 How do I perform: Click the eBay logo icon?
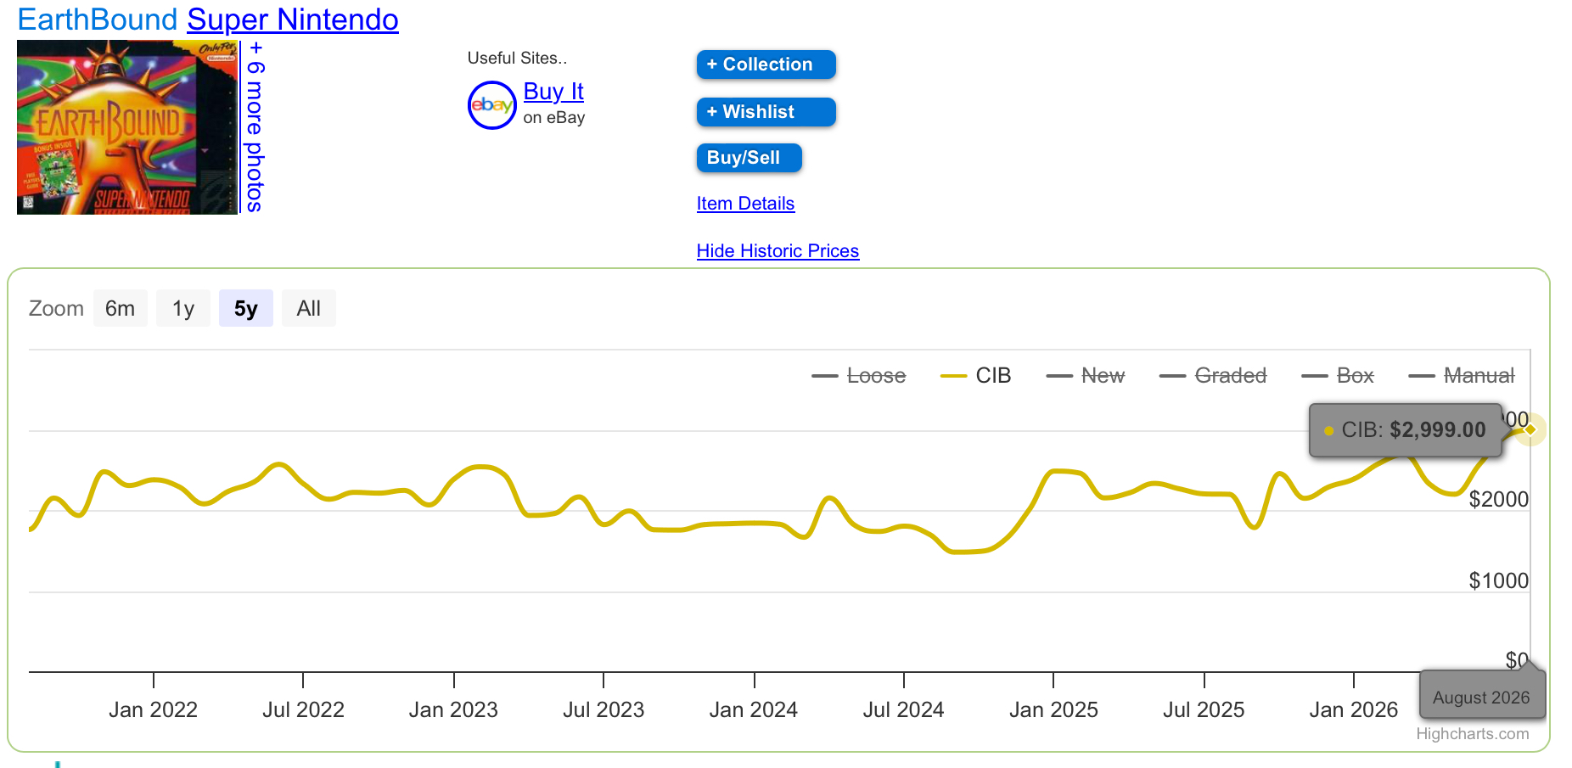[x=492, y=105]
